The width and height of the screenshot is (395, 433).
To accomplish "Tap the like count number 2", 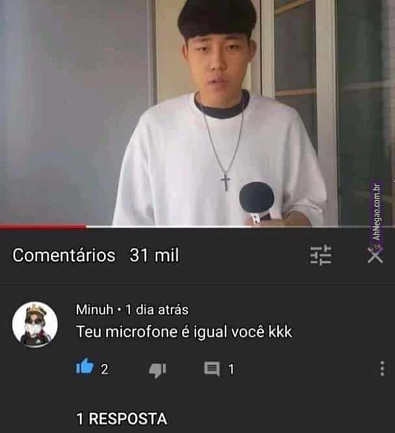I will click(x=105, y=369).
